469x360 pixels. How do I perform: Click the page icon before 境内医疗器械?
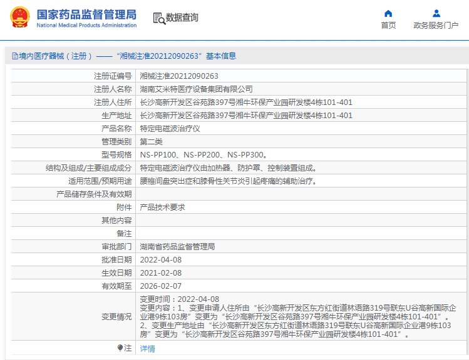[14, 56]
